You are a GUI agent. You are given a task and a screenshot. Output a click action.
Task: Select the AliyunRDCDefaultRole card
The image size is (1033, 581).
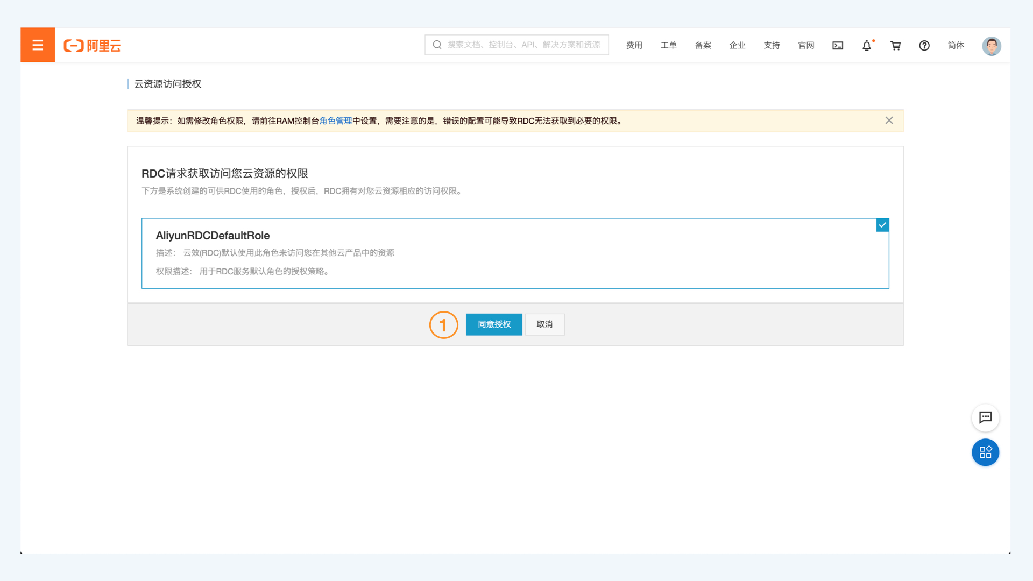514,253
